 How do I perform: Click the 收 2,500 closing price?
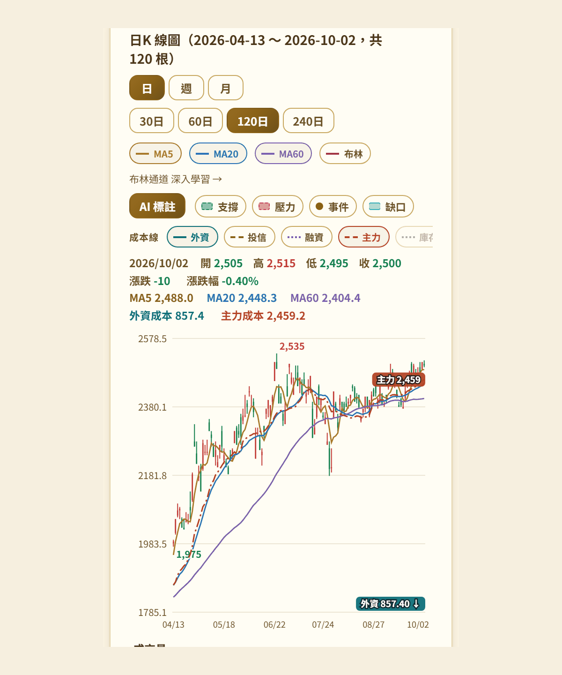click(x=380, y=263)
